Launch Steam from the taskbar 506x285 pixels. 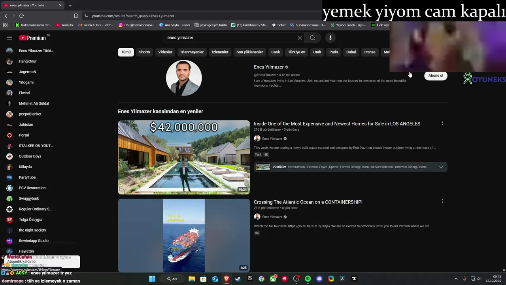coord(238,279)
